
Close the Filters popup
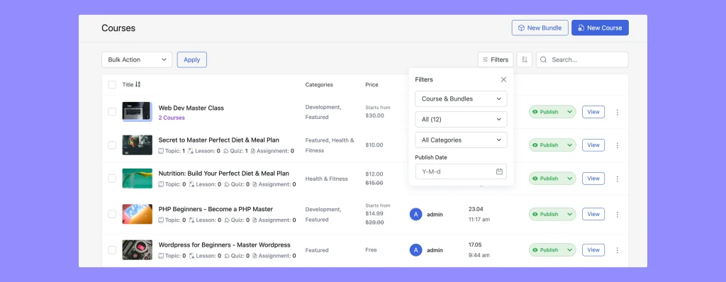(504, 79)
